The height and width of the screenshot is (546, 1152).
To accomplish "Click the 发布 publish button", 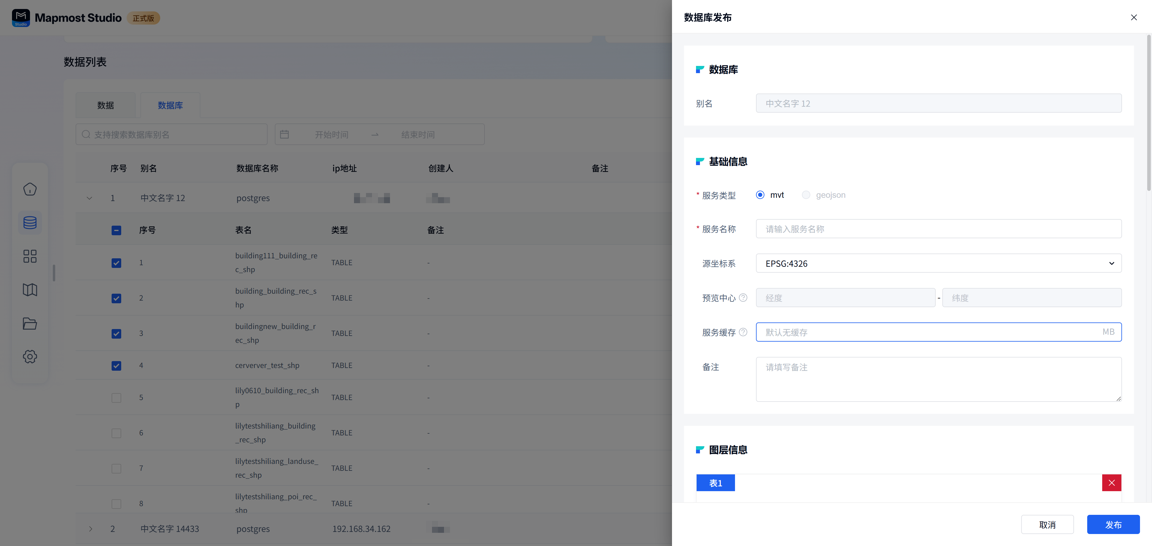I will 1113,524.
